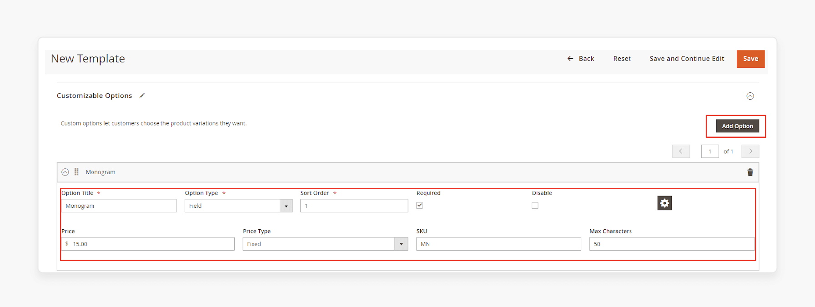The image size is (815, 307).
Task: Click the pencil edit icon beside Customizable Options
Action: pyautogui.click(x=142, y=96)
